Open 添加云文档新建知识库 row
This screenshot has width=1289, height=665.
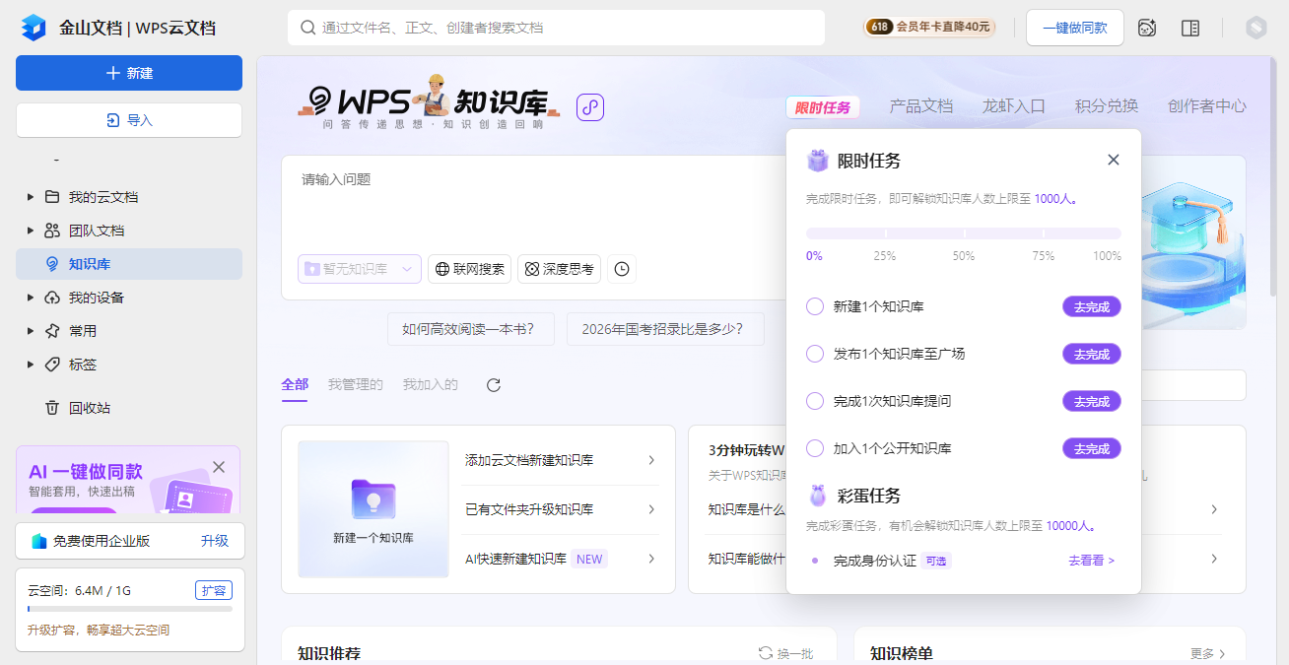tap(561, 460)
